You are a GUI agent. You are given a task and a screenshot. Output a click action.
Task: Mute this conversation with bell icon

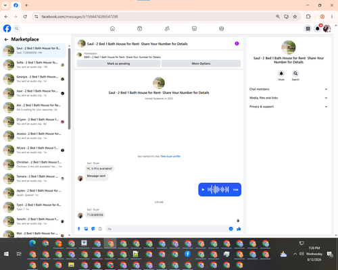281,74
